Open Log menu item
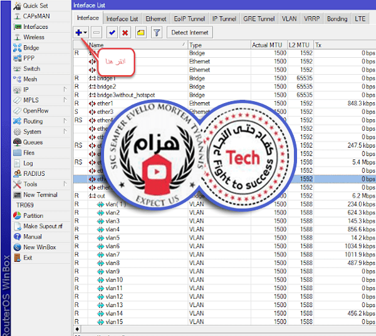The width and height of the screenshot is (376, 336). coord(41,163)
